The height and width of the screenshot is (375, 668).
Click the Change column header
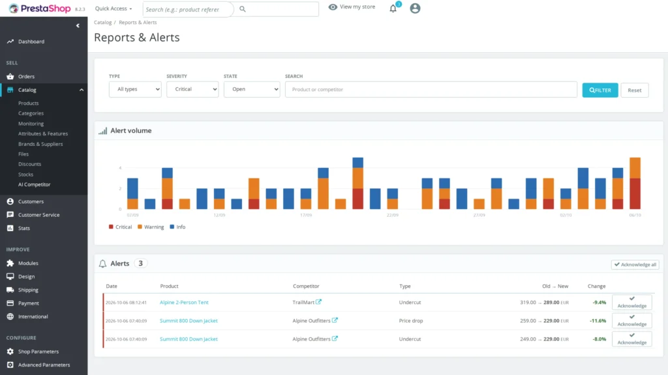[596, 286]
